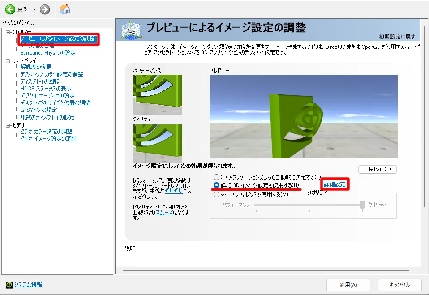The image size is (429, 295).
Task: Click the パフォーマンス–クオリティ slider track
Action: (x=308, y=205)
